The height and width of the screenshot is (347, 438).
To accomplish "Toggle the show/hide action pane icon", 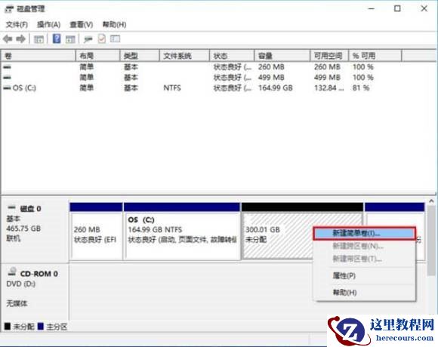I will pyautogui.click(x=70, y=39).
